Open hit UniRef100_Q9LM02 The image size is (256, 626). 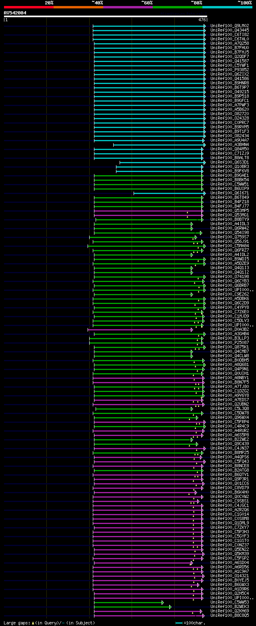coord(230,26)
